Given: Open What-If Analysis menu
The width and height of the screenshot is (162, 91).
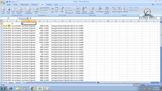Looking at the screenshot, I should (x=107, y=10).
